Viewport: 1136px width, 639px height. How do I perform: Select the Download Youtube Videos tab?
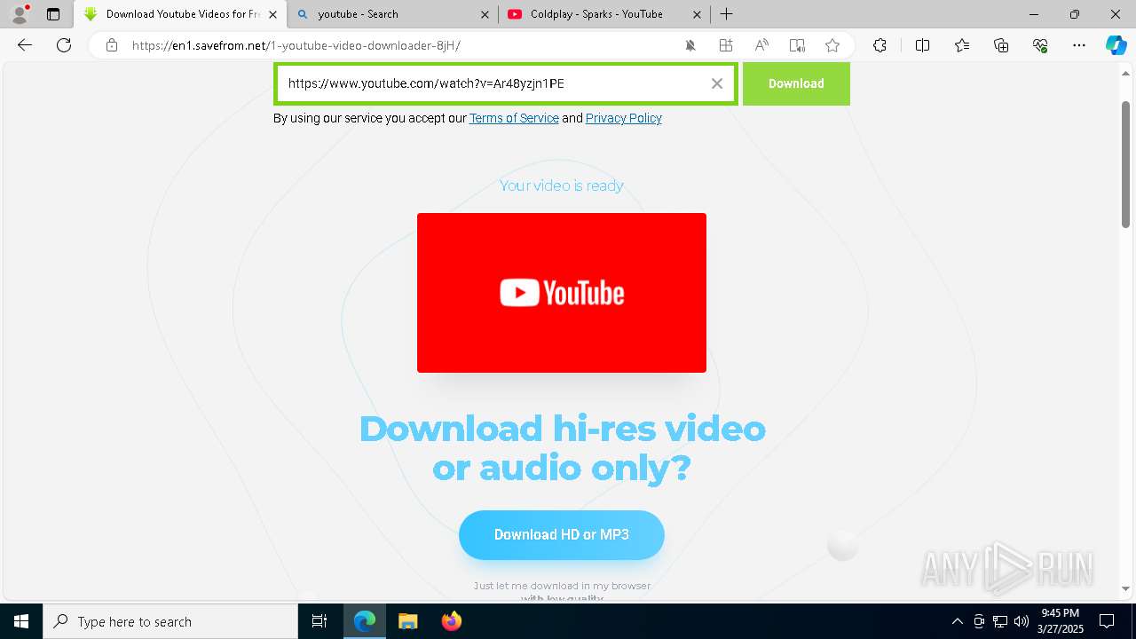(x=180, y=14)
